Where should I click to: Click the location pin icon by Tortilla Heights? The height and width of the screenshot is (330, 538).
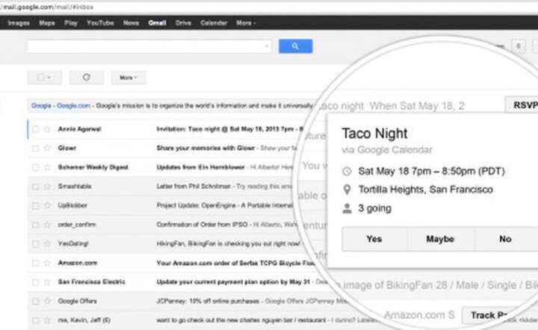(x=347, y=190)
